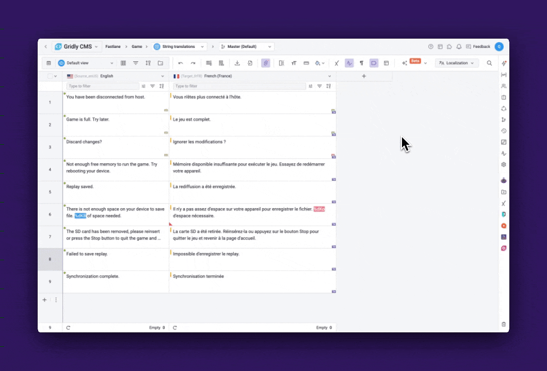Click the trash icon at bottom right
547x371 pixels.
[x=504, y=324]
